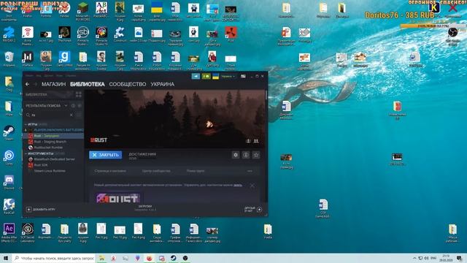467x263 pixels.
Task: Open the СООБЩЕСТВО tab in Steam
Action: (x=128, y=85)
